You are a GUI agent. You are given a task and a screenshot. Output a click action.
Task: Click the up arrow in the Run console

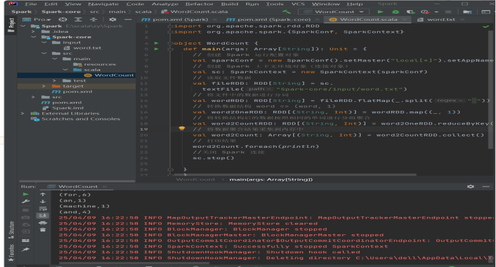[43, 194]
